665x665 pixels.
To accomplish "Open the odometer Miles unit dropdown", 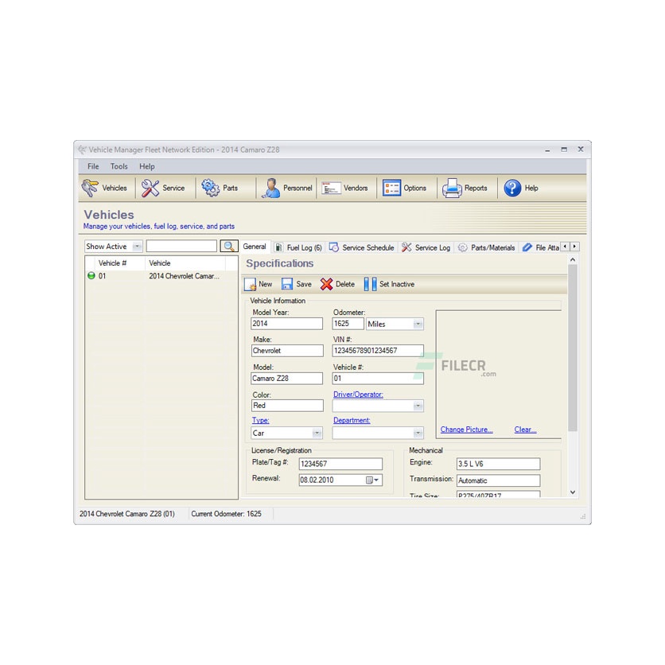I will [418, 325].
